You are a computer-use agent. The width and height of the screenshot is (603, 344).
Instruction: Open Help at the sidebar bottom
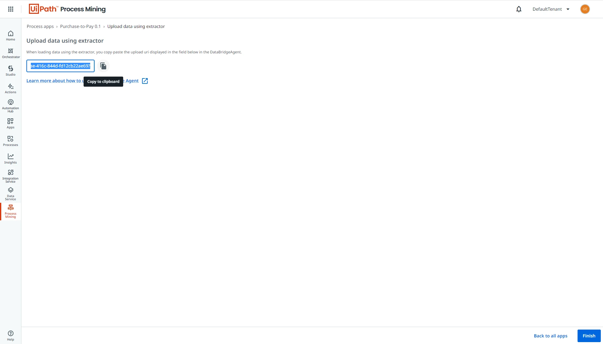pyautogui.click(x=11, y=336)
